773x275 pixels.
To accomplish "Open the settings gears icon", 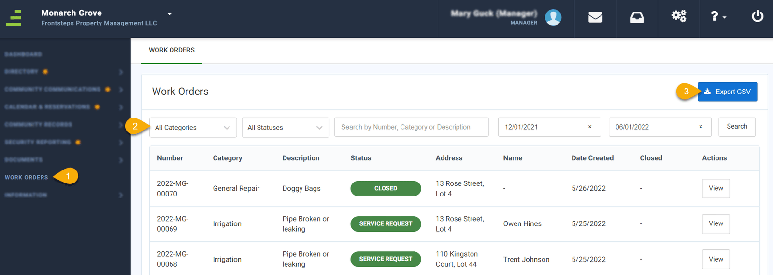I will [x=679, y=16].
